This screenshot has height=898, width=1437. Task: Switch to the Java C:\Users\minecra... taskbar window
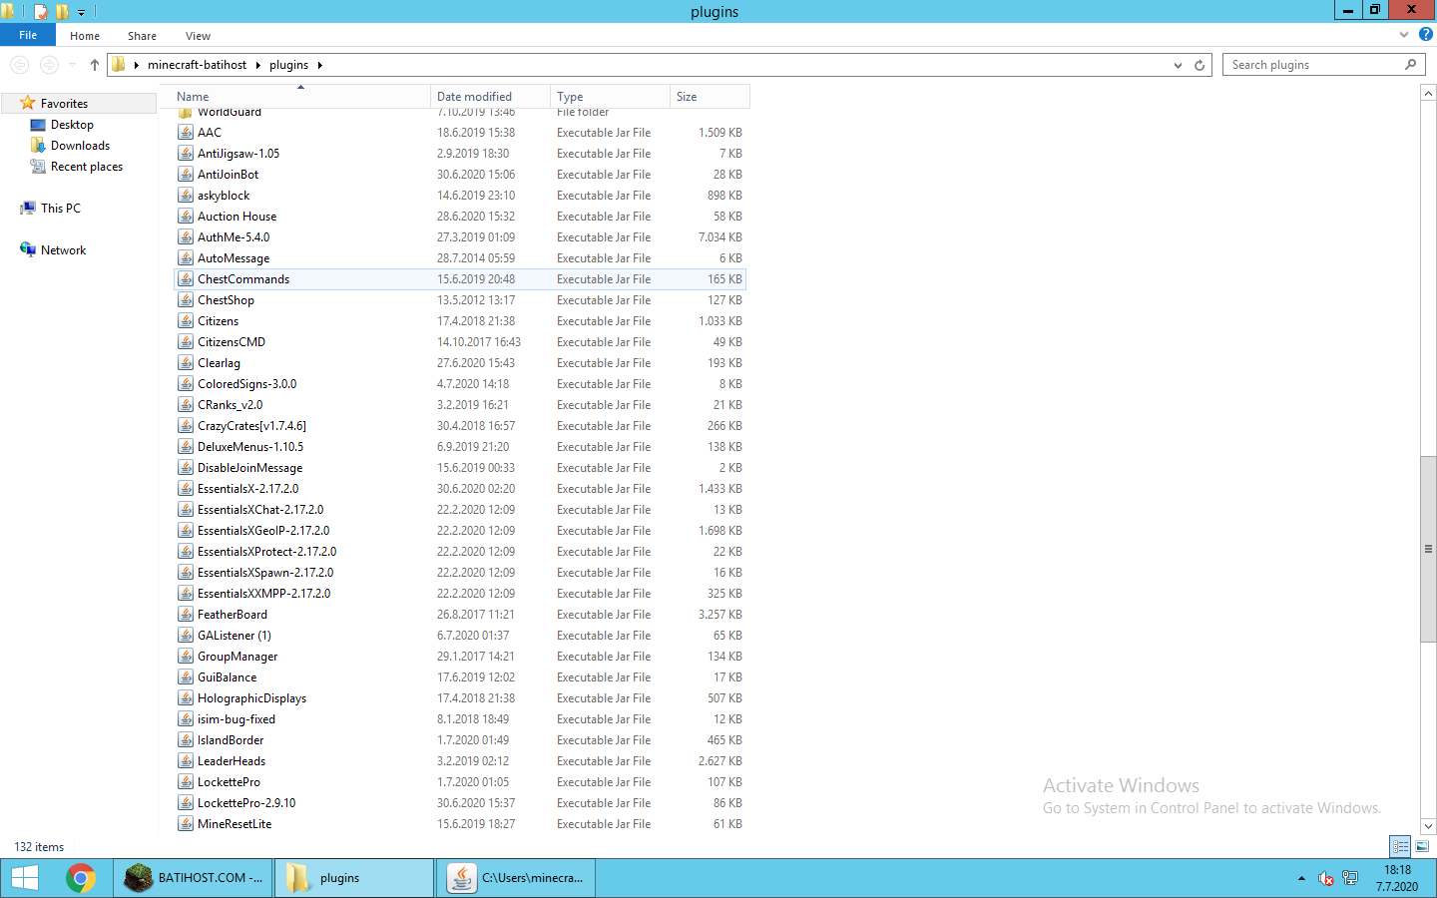tap(516, 878)
